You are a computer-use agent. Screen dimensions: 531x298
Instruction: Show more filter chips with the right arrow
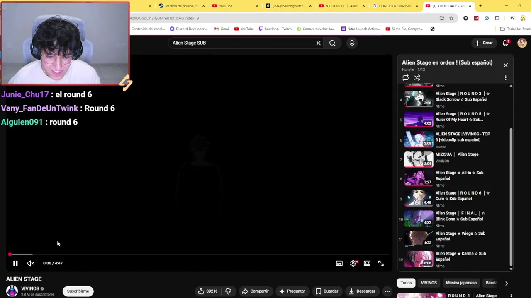506,284
